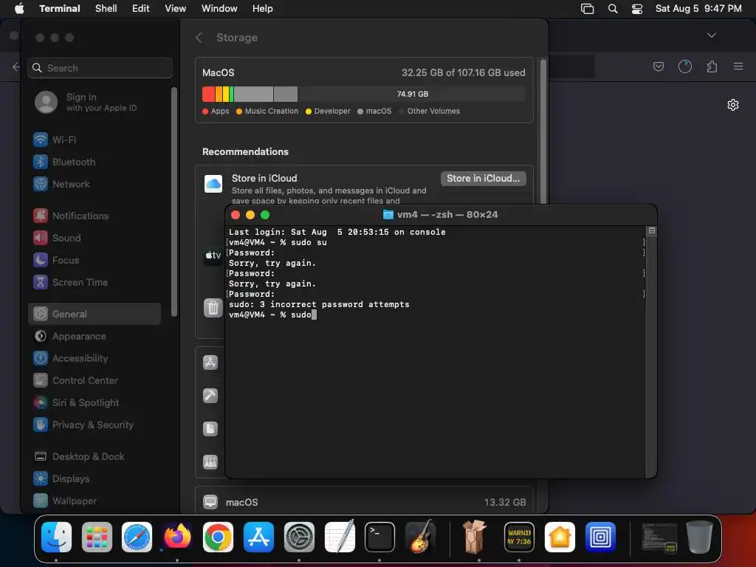Open the Terminal menu

(60, 9)
